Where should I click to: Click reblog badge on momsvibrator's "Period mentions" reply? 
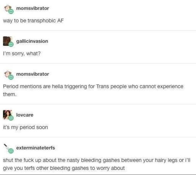[11, 77]
